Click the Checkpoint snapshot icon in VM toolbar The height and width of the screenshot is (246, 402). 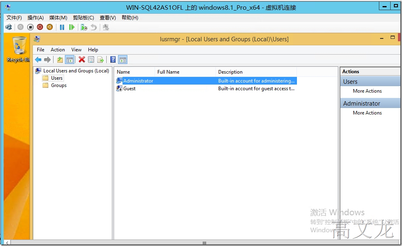click(84, 27)
